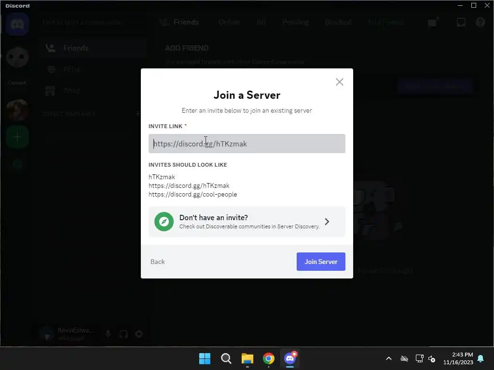Click the INVITES SHOULD LOOK LIKE label
This screenshot has width=494, height=370.
pyautogui.click(x=188, y=165)
